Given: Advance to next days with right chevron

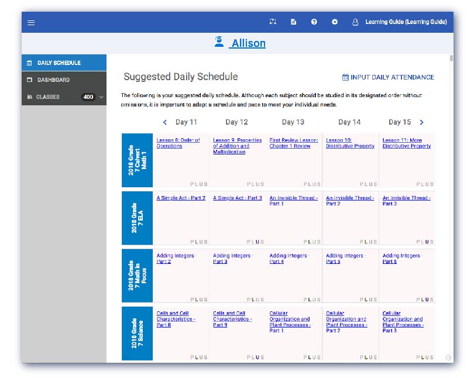Looking at the screenshot, I should click(x=421, y=122).
